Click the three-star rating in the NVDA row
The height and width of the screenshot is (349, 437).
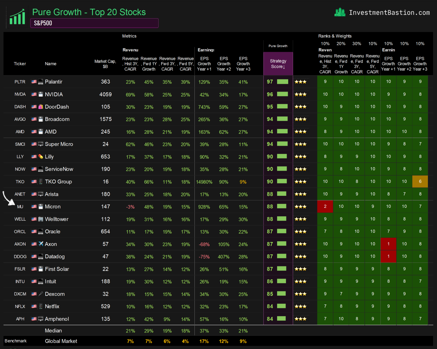tap(301, 94)
